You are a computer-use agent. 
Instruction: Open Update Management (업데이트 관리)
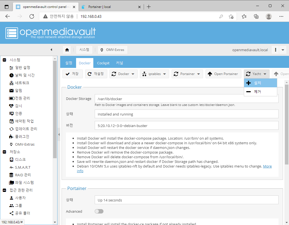coord(23,129)
